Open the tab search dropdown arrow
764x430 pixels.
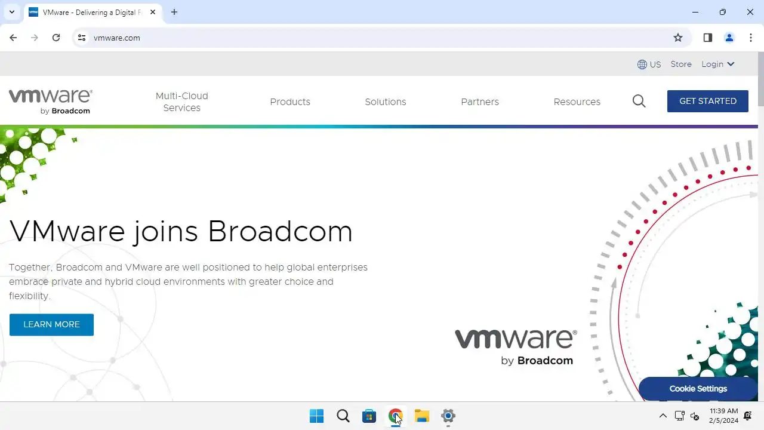click(11, 12)
